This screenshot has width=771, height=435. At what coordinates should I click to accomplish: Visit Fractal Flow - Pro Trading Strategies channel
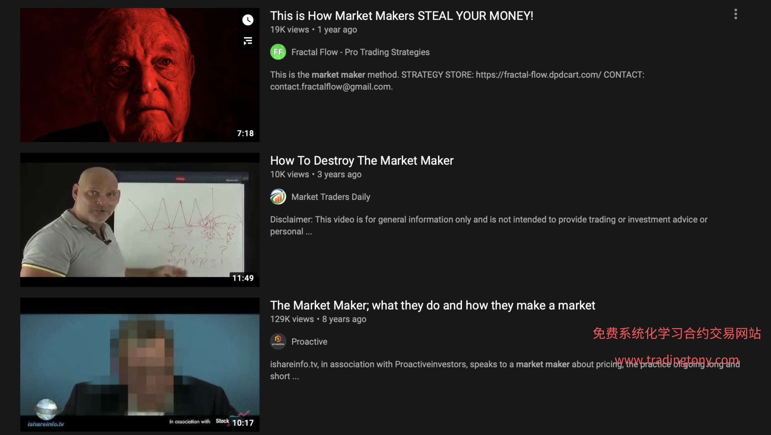(360, 52)
